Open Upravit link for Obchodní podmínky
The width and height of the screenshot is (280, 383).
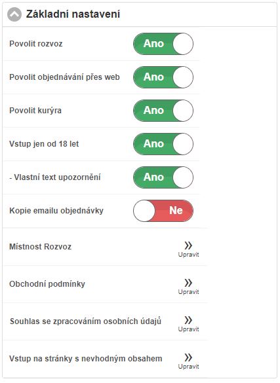coord(189,292)
